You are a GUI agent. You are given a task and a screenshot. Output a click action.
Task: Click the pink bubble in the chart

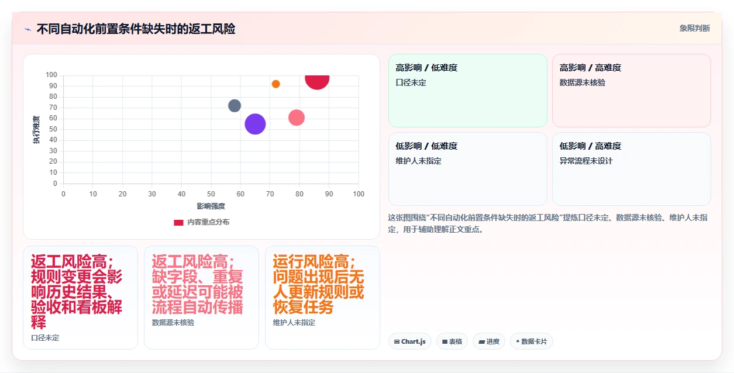click(297, 118)
